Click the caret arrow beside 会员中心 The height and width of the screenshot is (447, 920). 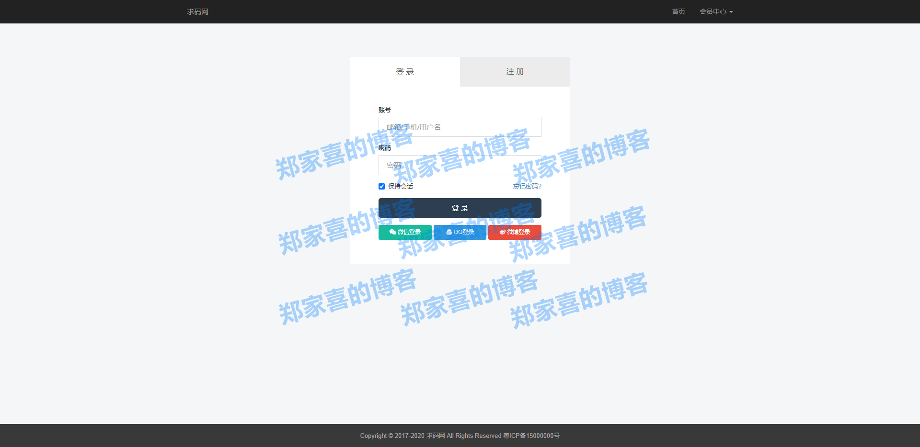(x=731, y=12)
